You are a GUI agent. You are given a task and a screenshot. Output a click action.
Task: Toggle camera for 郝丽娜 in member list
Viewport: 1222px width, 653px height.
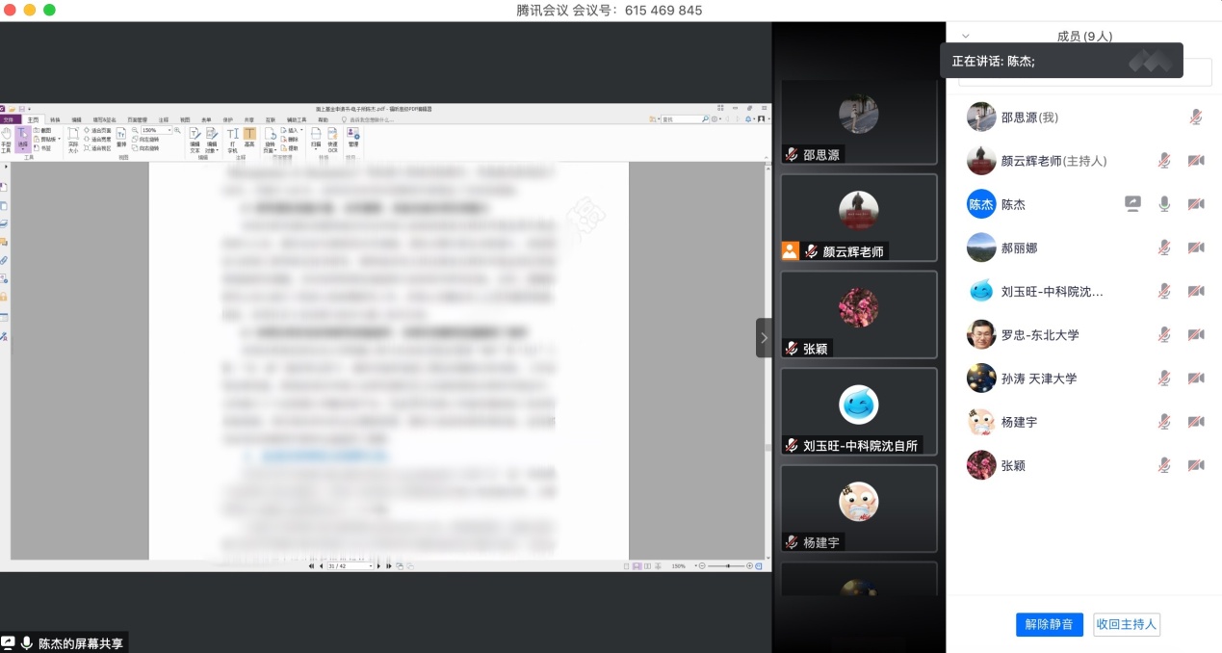[x=1196, y=248]
